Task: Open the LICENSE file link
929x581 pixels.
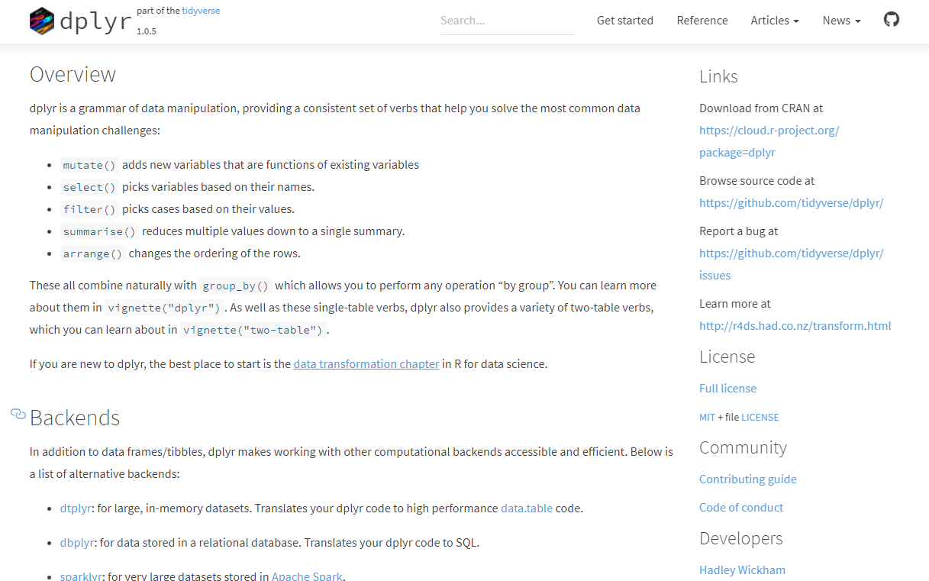Action: tap(760, 418)
